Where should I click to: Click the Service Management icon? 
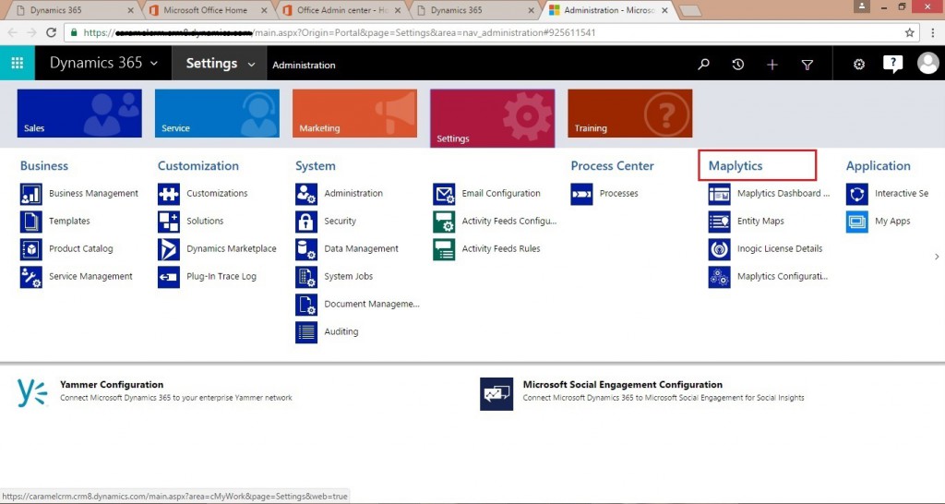point(30,277)
